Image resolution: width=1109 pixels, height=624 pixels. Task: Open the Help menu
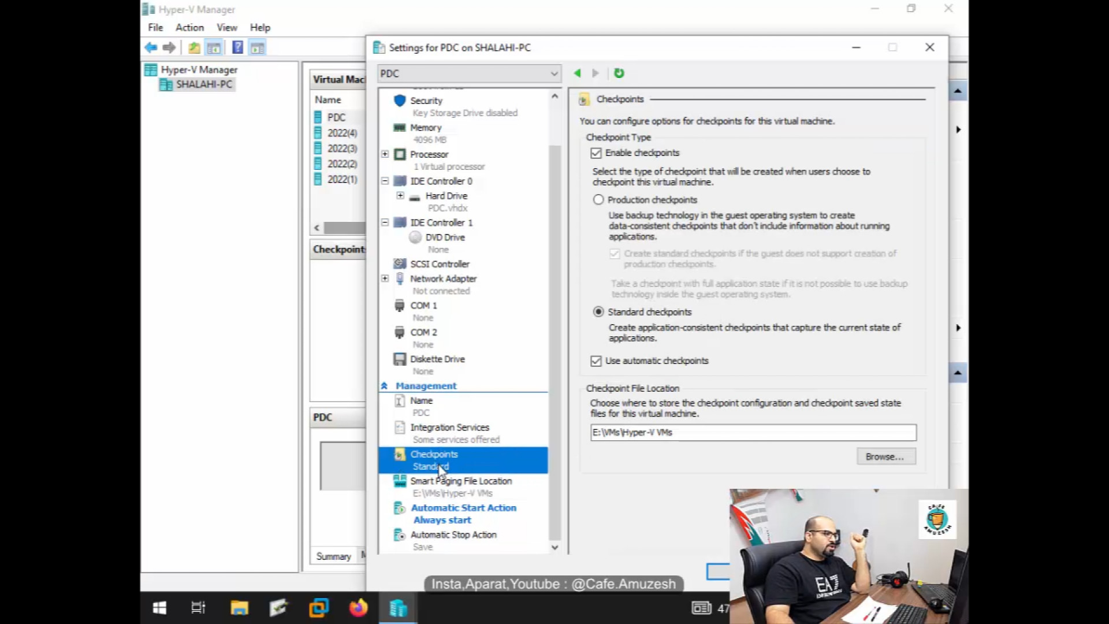click(260, 27)
